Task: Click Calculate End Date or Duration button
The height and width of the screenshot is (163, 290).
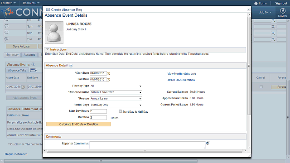Action: pyautogui.click(x=78, y=124)
